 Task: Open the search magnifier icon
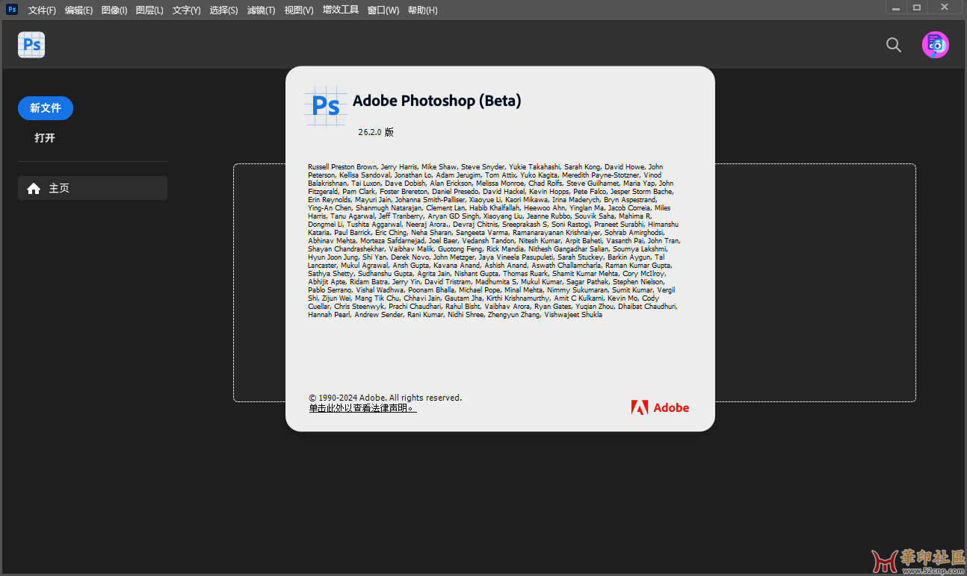point(893,45)
